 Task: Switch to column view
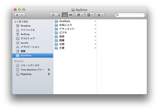65,15
